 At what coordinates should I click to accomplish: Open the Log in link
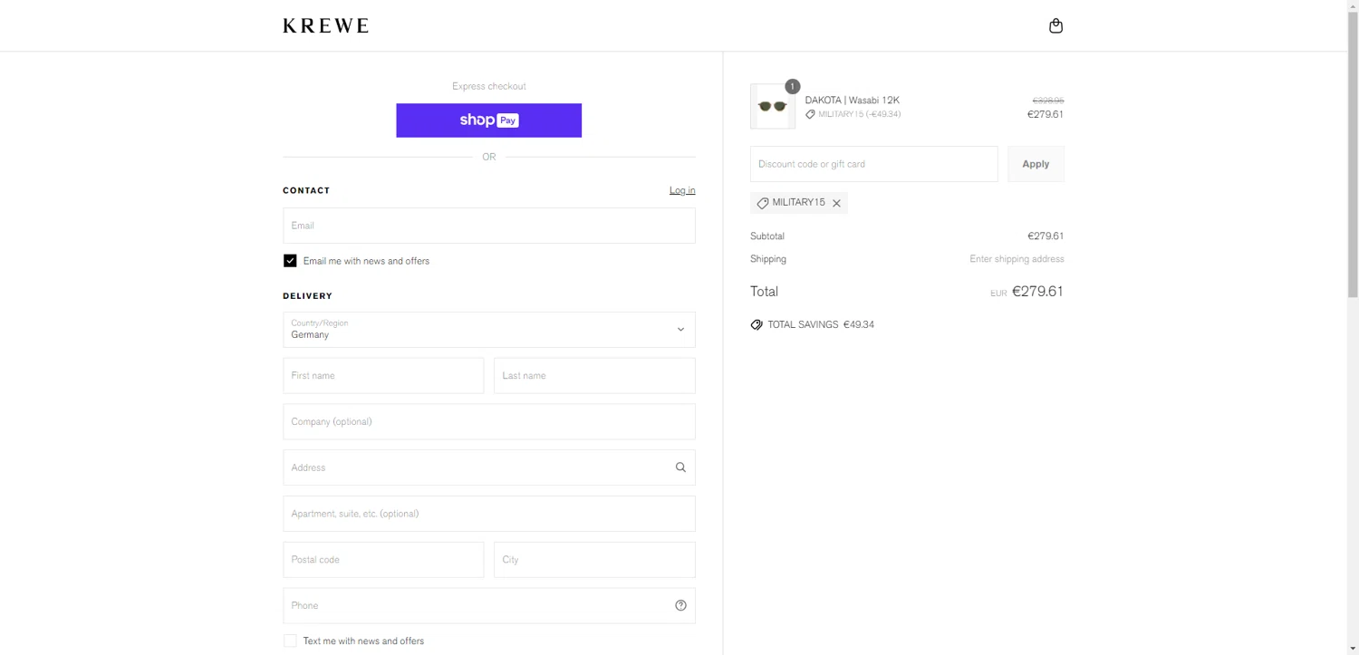(x=682, y=190)
